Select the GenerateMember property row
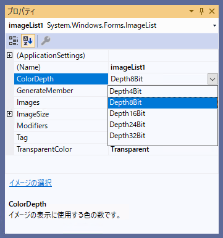Screen dimensions: 223x238 [x=61, y=91]
